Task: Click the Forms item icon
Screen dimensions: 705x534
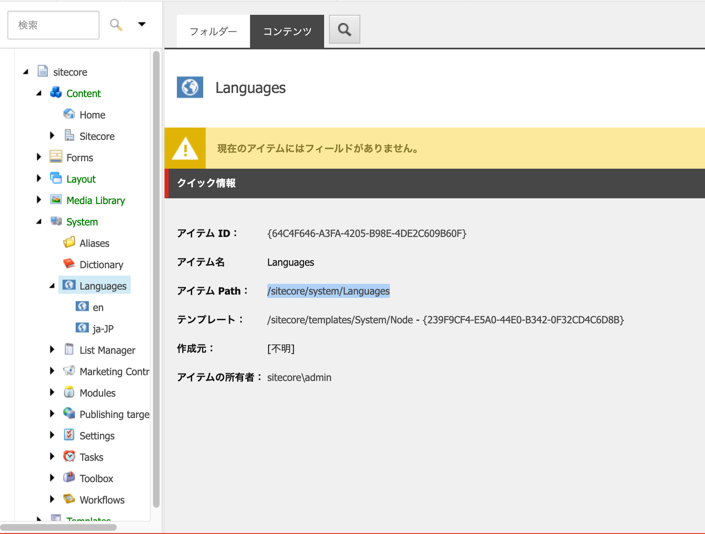Action: coord(56,157)
